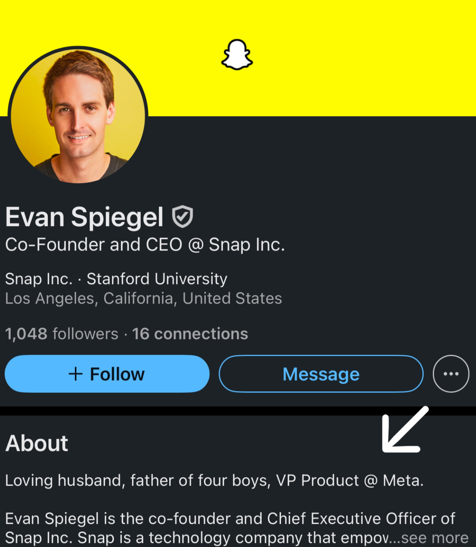Click the white diagonal arrow
The image size is (476, 547).
[404, 430]
